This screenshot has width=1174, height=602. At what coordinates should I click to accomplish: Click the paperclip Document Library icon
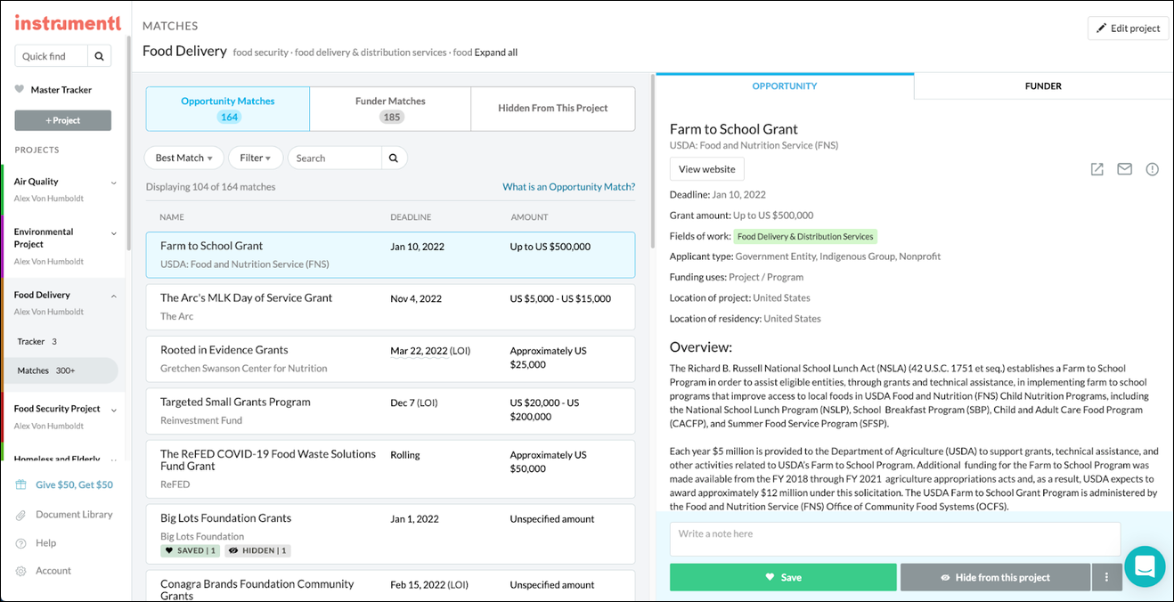(x=20, y=515)
